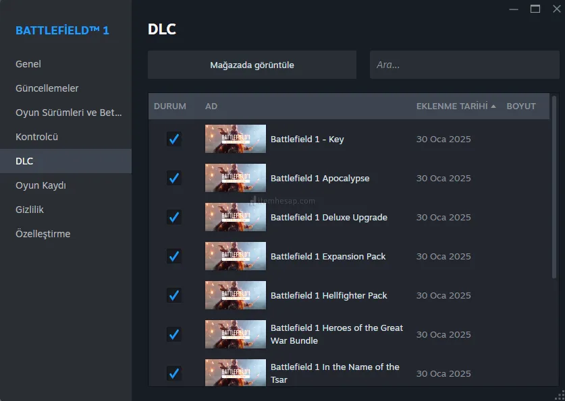Image resolution: width=565 pixels, height=401 pixels.
Task: Click the BOYUT column header
Action: (521, 106)
